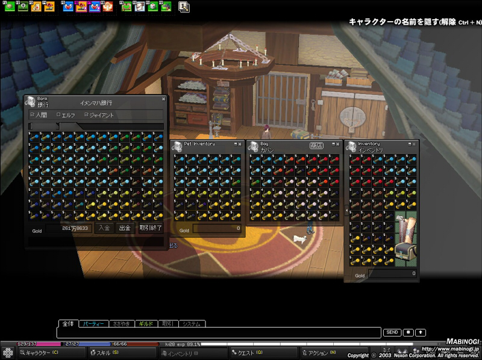Open the ささやき whisper chat tab
The width and height of the screenshot is (482, 360).
click(x=122, y=324)
